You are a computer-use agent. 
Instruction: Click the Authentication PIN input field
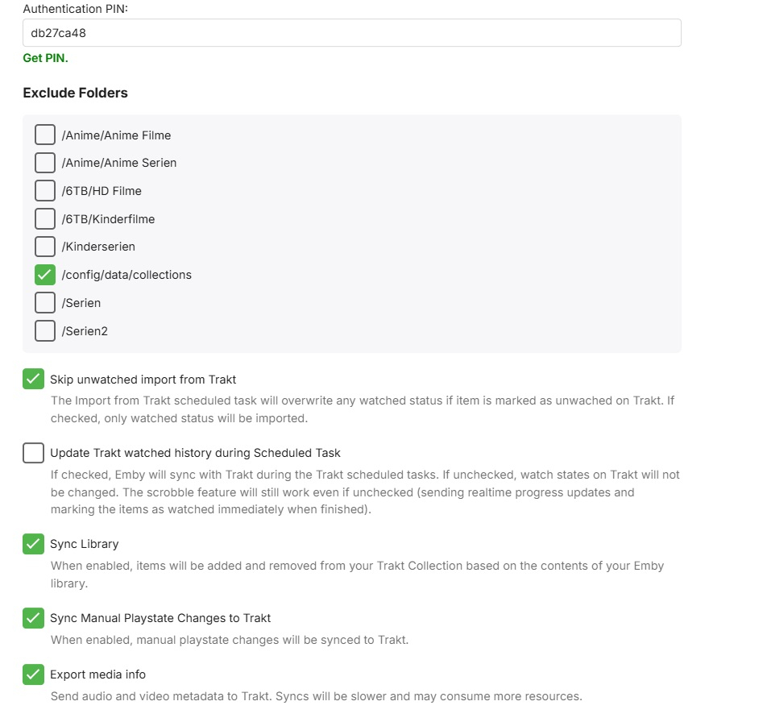tap(352, 33)
